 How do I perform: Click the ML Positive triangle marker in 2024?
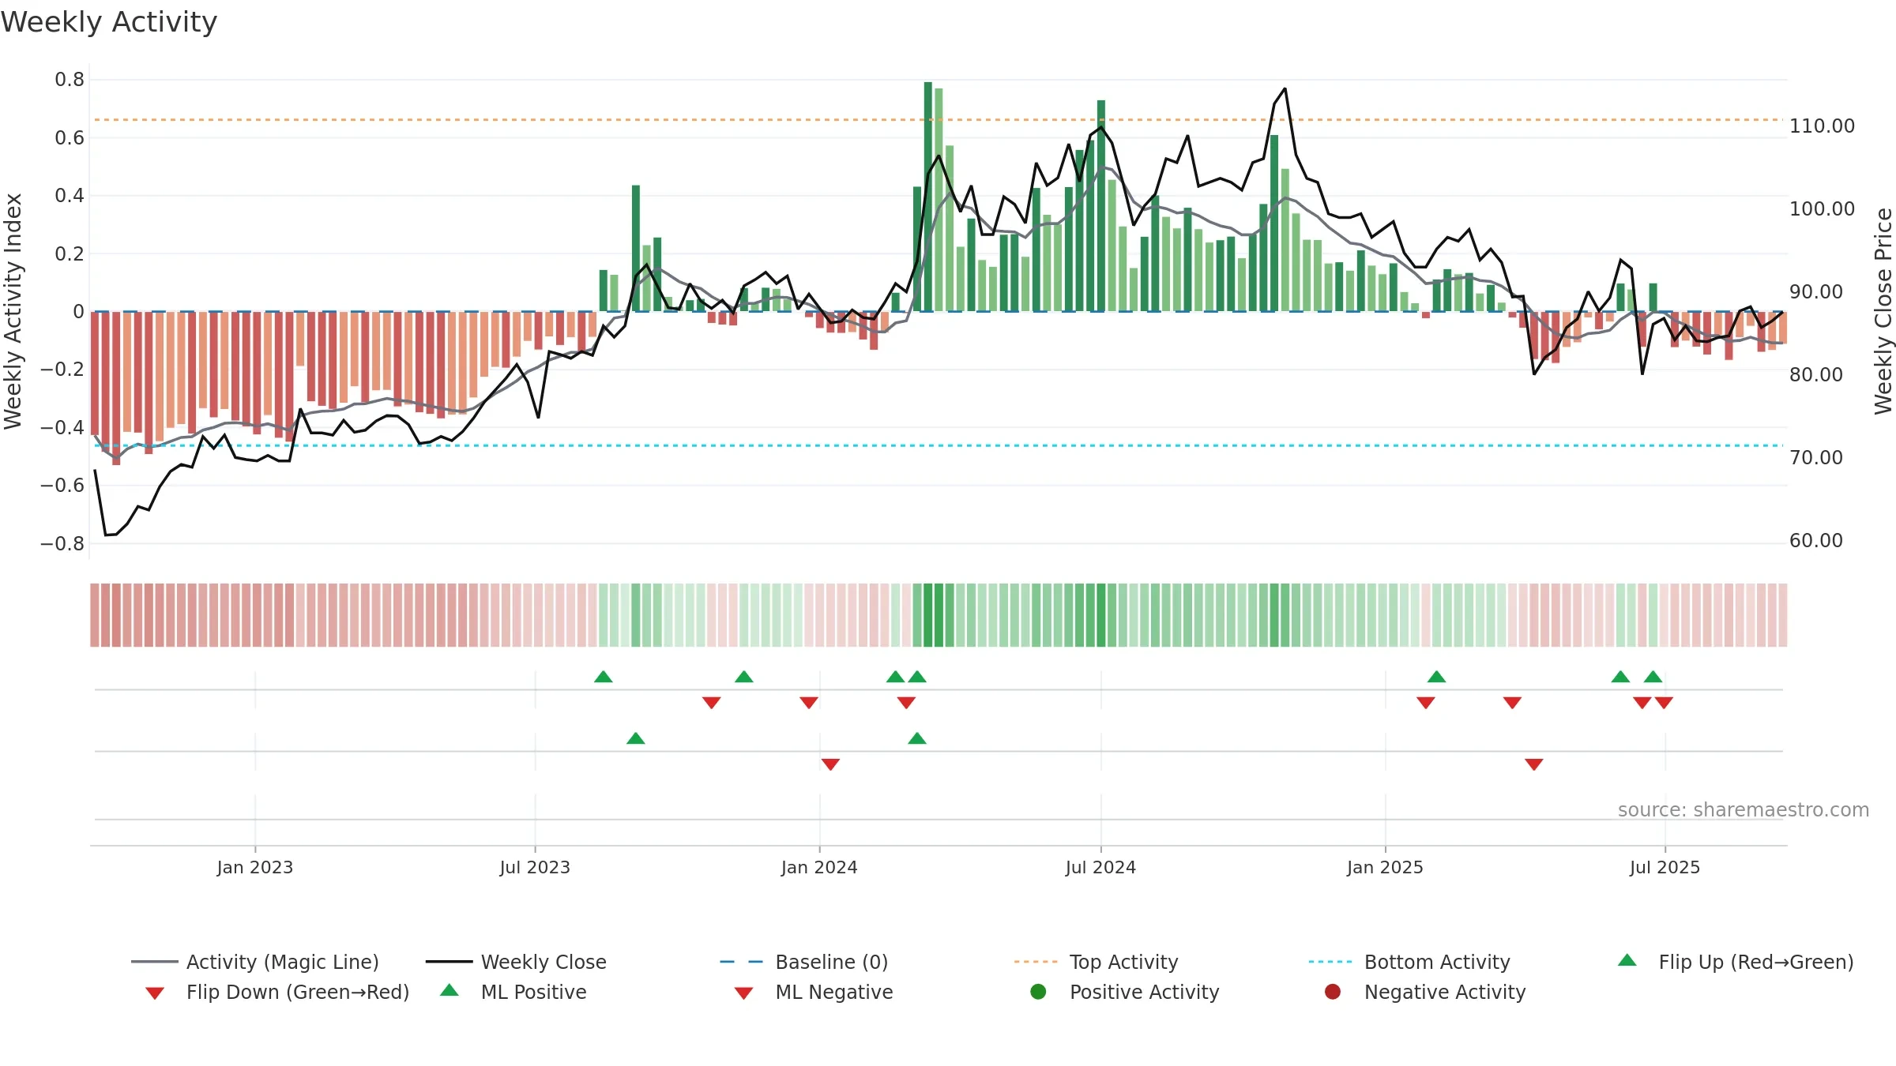(x=917, y=738)
